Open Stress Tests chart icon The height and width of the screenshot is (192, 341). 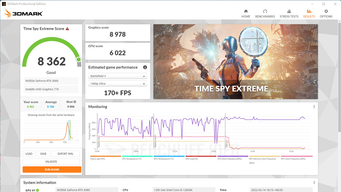coord(289,11)
